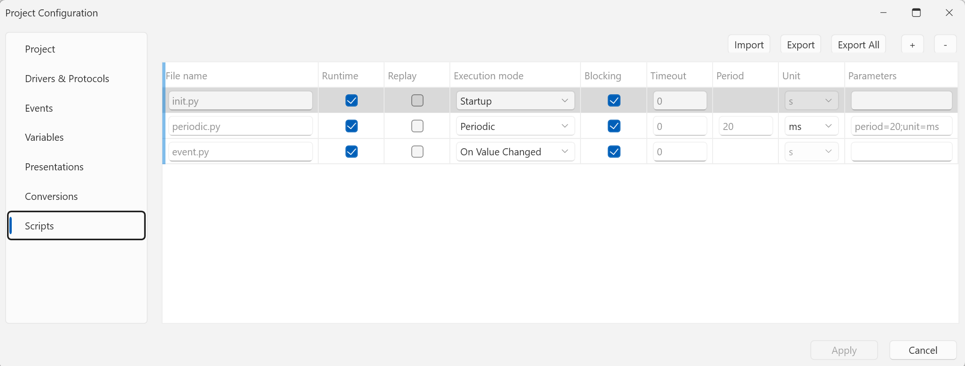The width and height of the screenshot is (965, 366).
Task: Click the event.py file name field
Action: tap(241, 152)
